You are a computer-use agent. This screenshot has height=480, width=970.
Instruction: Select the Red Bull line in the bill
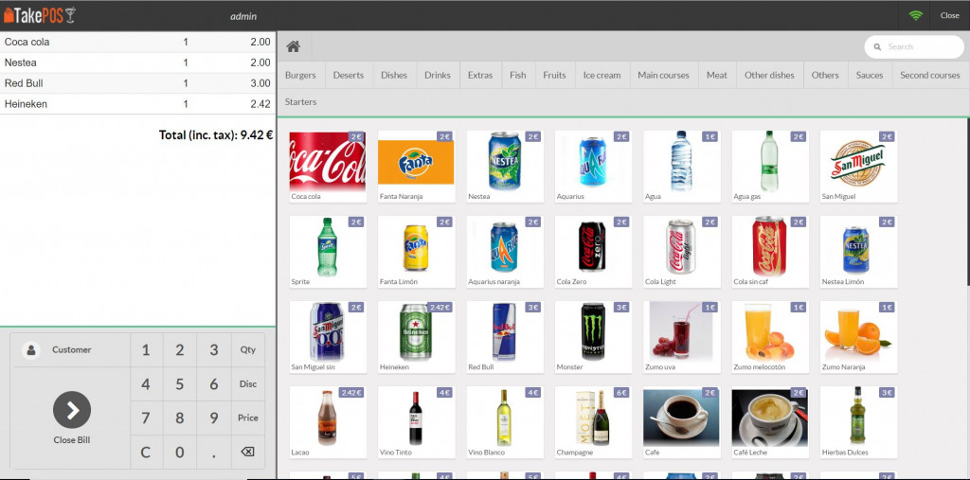[137, 83]
